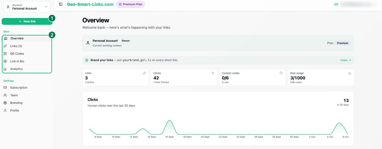Viewport: 382px width, 149px height.
Task: Open Analytics page
Action: (x=27, y=69)
